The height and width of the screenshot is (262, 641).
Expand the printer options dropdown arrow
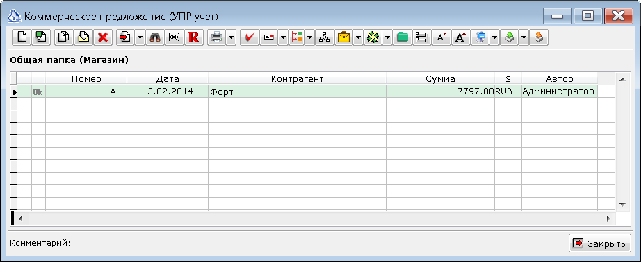(232, 37)
